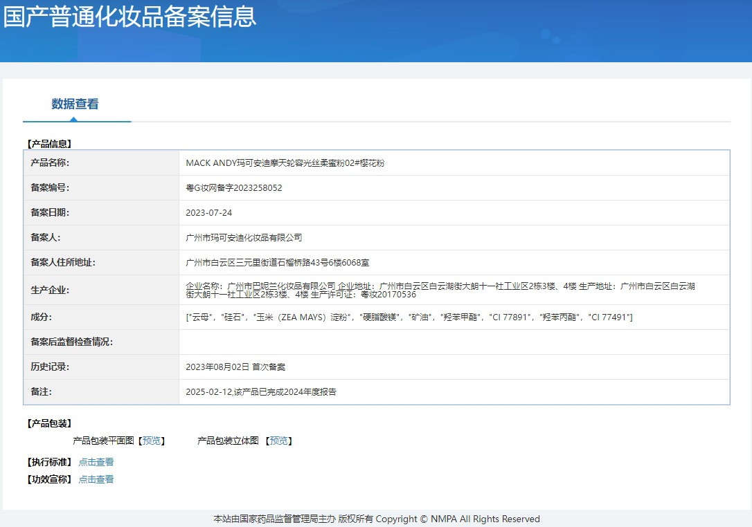Image resolution: width=752 pixels, height=527 pixels.
Task: Select product name MACK ANDY玛可安迪摩天轮 value
Action: [x=285, y=163]
